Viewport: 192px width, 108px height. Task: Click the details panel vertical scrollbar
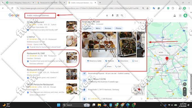click(x=146, y=27)
